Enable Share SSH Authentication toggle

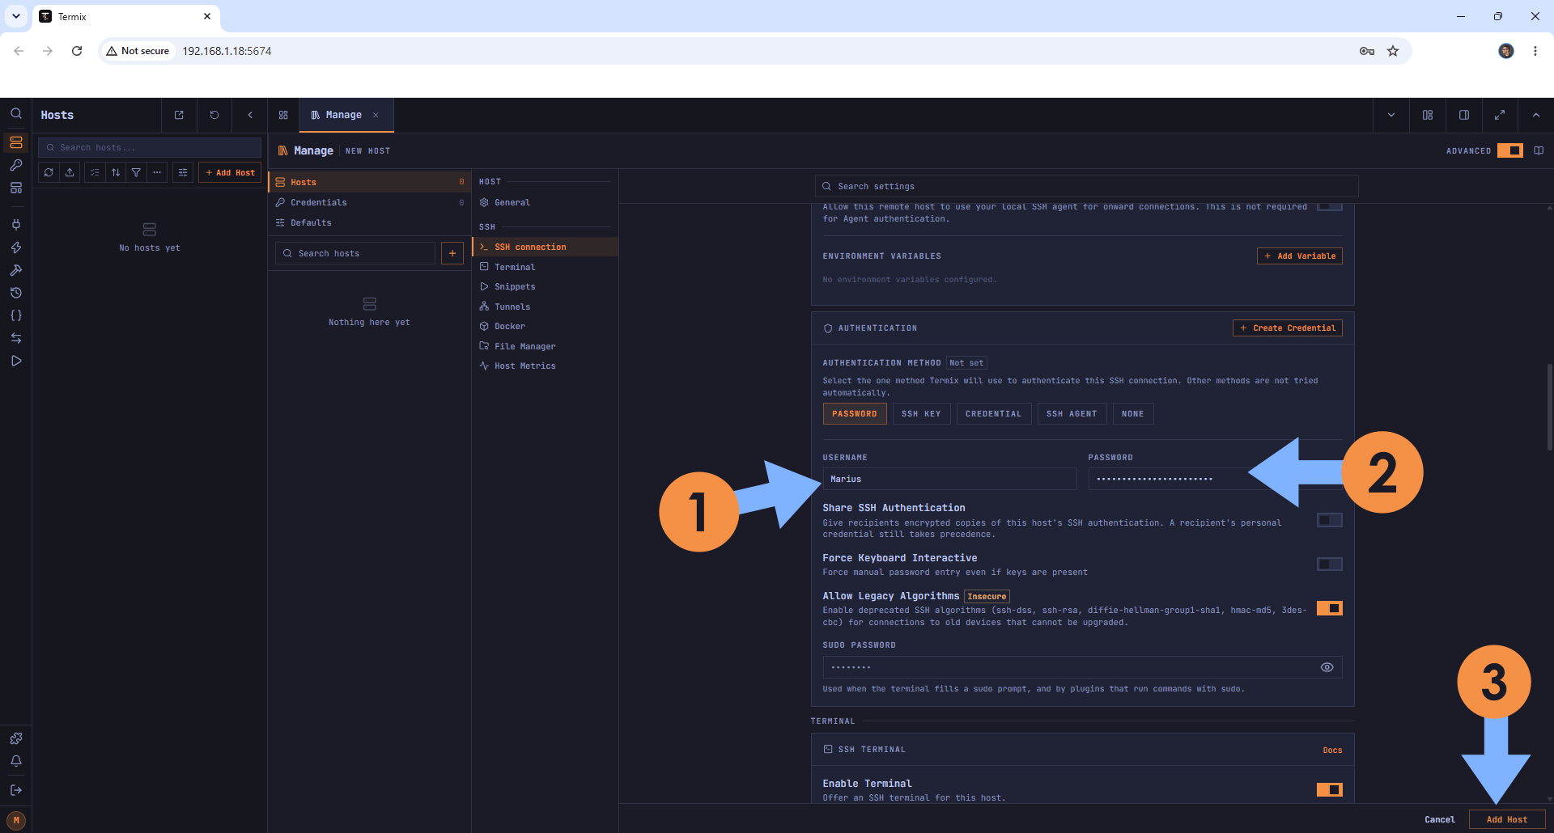pos(1329,520)
